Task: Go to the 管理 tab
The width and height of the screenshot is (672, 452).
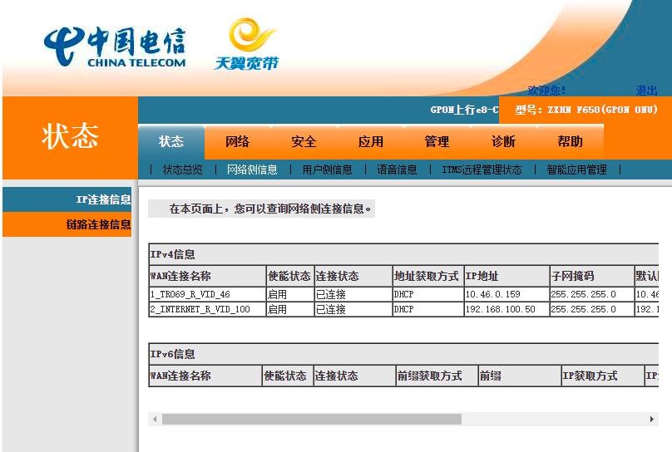Action: click(x=437, y=142)
